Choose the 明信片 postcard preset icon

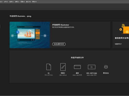63,67
